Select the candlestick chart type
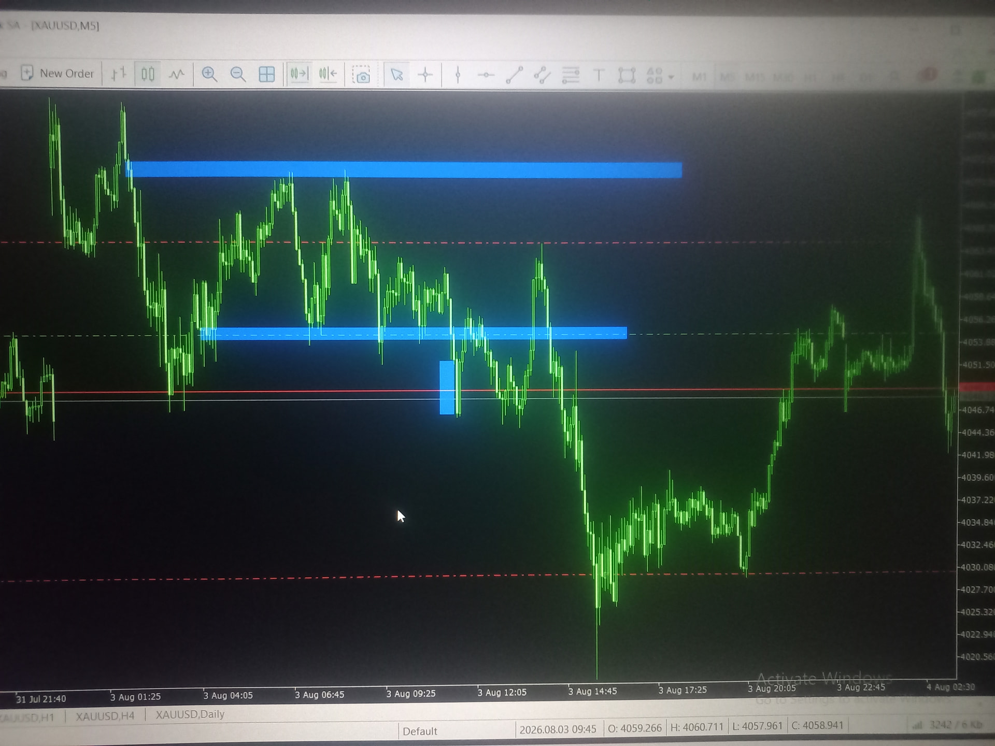Image resolution: width=995 pixels, height=746 pixels. pyautogui.click(x=148, y=74)
